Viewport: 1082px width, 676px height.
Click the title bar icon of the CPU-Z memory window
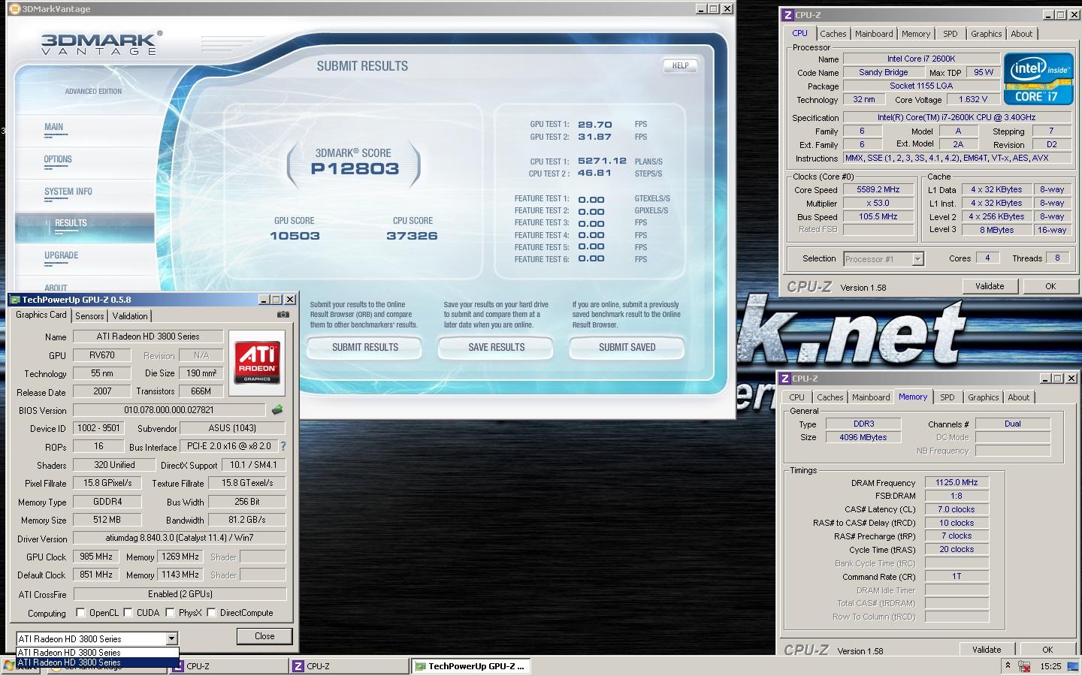(x=784, y=379)
